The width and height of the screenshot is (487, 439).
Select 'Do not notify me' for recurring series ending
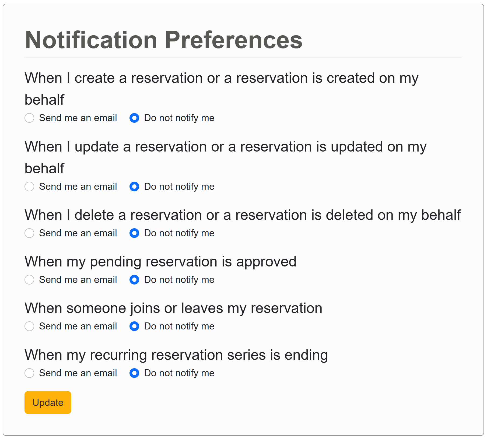pos(134,373)
